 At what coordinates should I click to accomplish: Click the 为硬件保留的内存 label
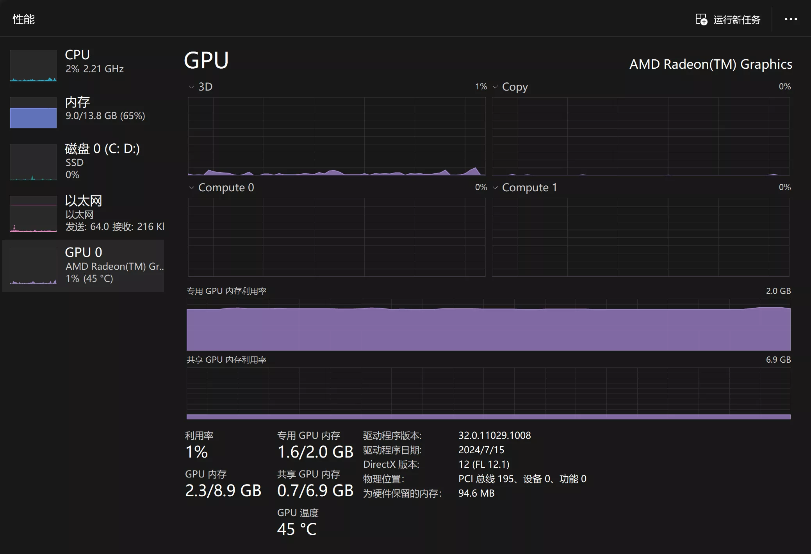coord(402,493)
